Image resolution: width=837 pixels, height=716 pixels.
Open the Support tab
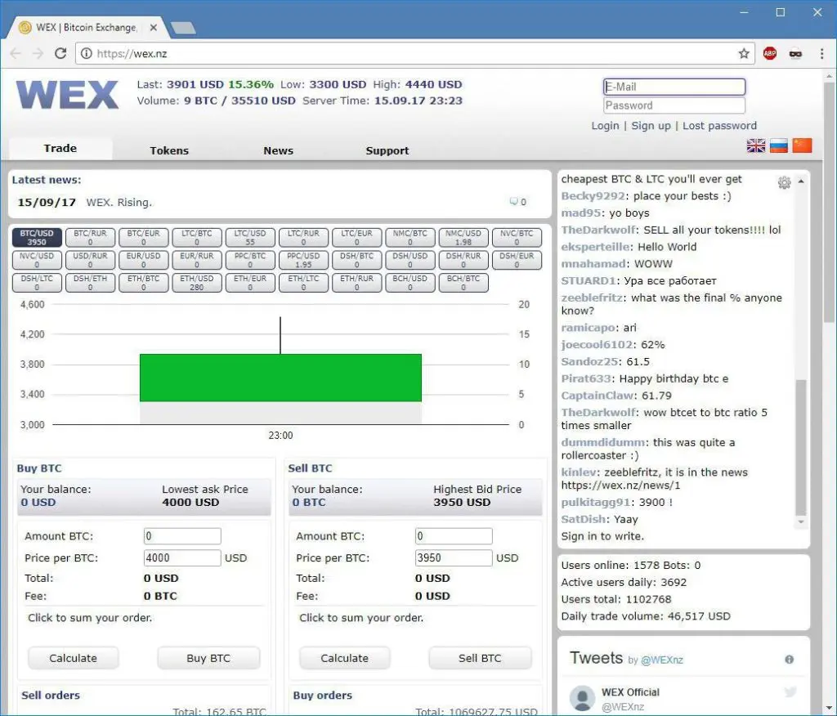[x=387, y=150]
